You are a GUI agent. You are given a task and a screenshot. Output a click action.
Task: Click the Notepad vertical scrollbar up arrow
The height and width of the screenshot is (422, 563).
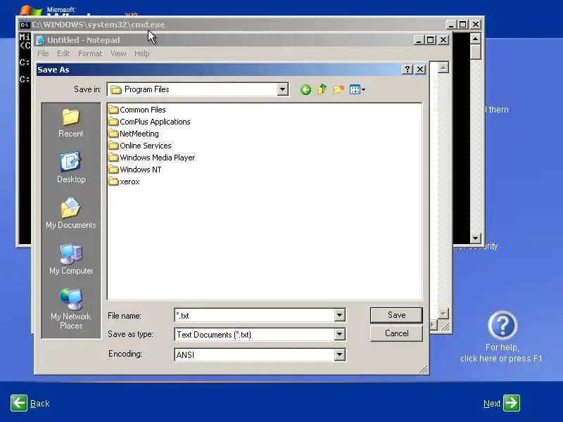[443, 68]
